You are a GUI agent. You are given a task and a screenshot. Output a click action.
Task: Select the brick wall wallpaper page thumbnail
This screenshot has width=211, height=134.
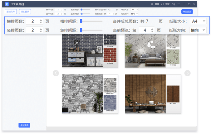(90, 50)
